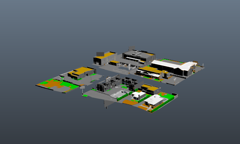Select the green and orange vacant lot
Screen dimensions: 240x144
tap(58, 85)
